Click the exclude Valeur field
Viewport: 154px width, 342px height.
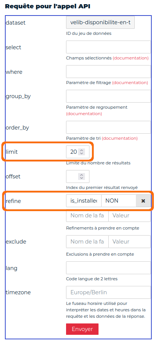pyautogui.click(x=129, y=242)
